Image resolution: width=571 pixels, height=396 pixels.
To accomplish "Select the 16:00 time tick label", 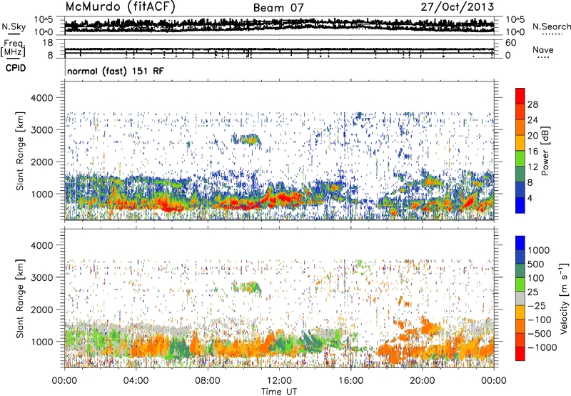I will click(350, 381).
